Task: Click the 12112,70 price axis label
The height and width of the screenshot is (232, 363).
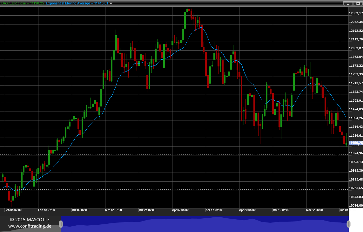Action: (x=356, y=39)
